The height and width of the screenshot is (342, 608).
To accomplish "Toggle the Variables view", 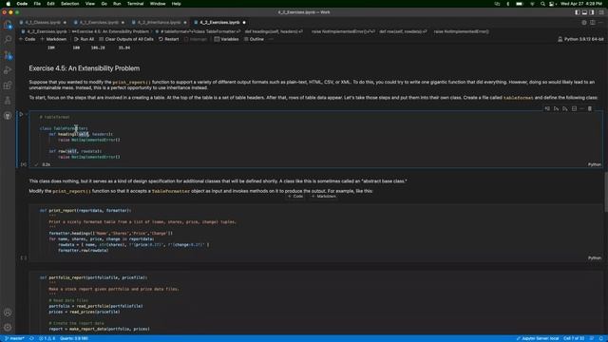I will (226, 39).
